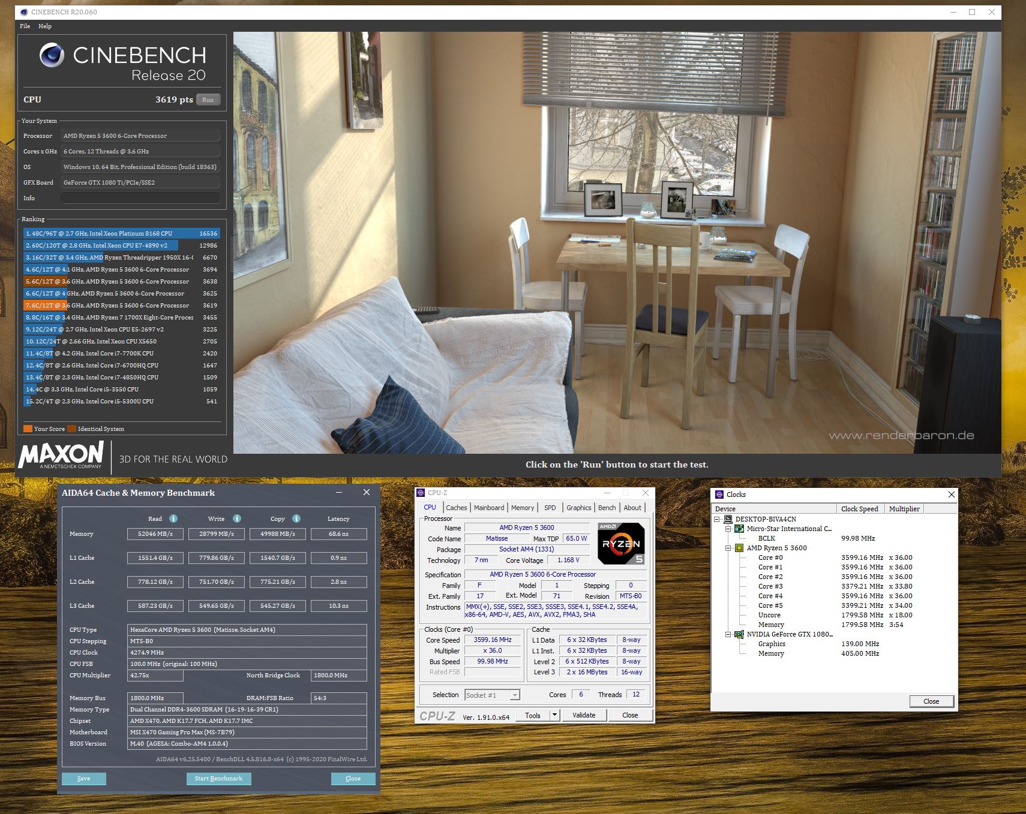This screenshot has height=814, width=1026.
Task: Minimize the AIDA64 benchmark window
Action: (x=339, y=492)
